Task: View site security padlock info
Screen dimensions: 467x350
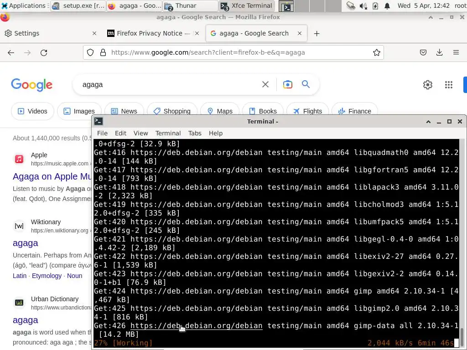Action: pos(103,53)
